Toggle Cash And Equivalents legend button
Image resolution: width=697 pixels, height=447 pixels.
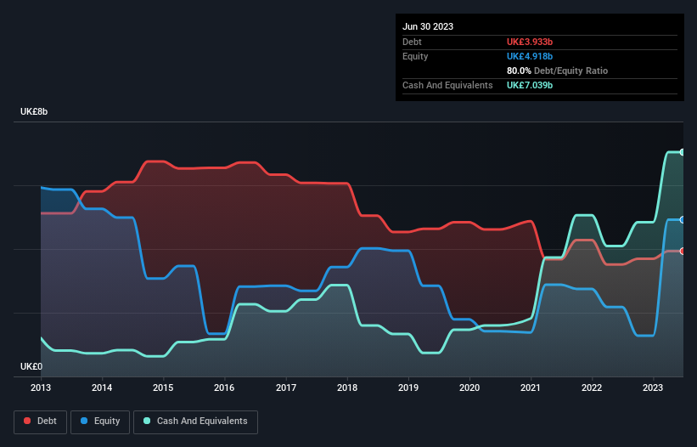(x=195, y=422)
